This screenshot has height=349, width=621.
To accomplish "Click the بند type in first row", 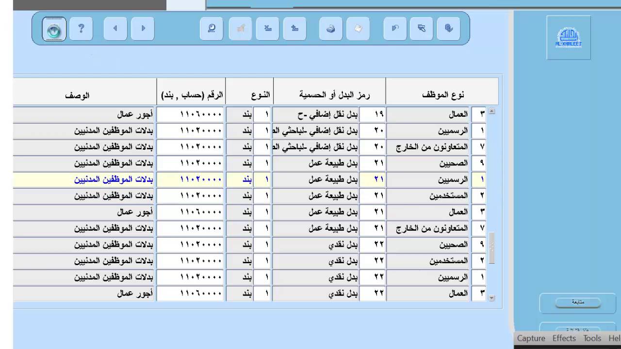I will [x=240, y=115].
